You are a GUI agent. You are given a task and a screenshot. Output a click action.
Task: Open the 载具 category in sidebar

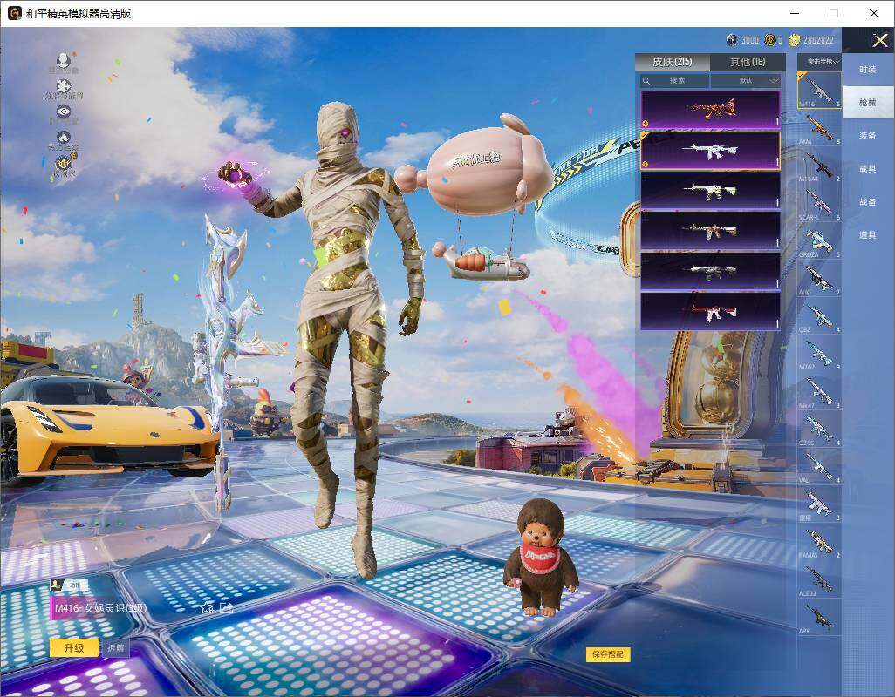(868, 169)
